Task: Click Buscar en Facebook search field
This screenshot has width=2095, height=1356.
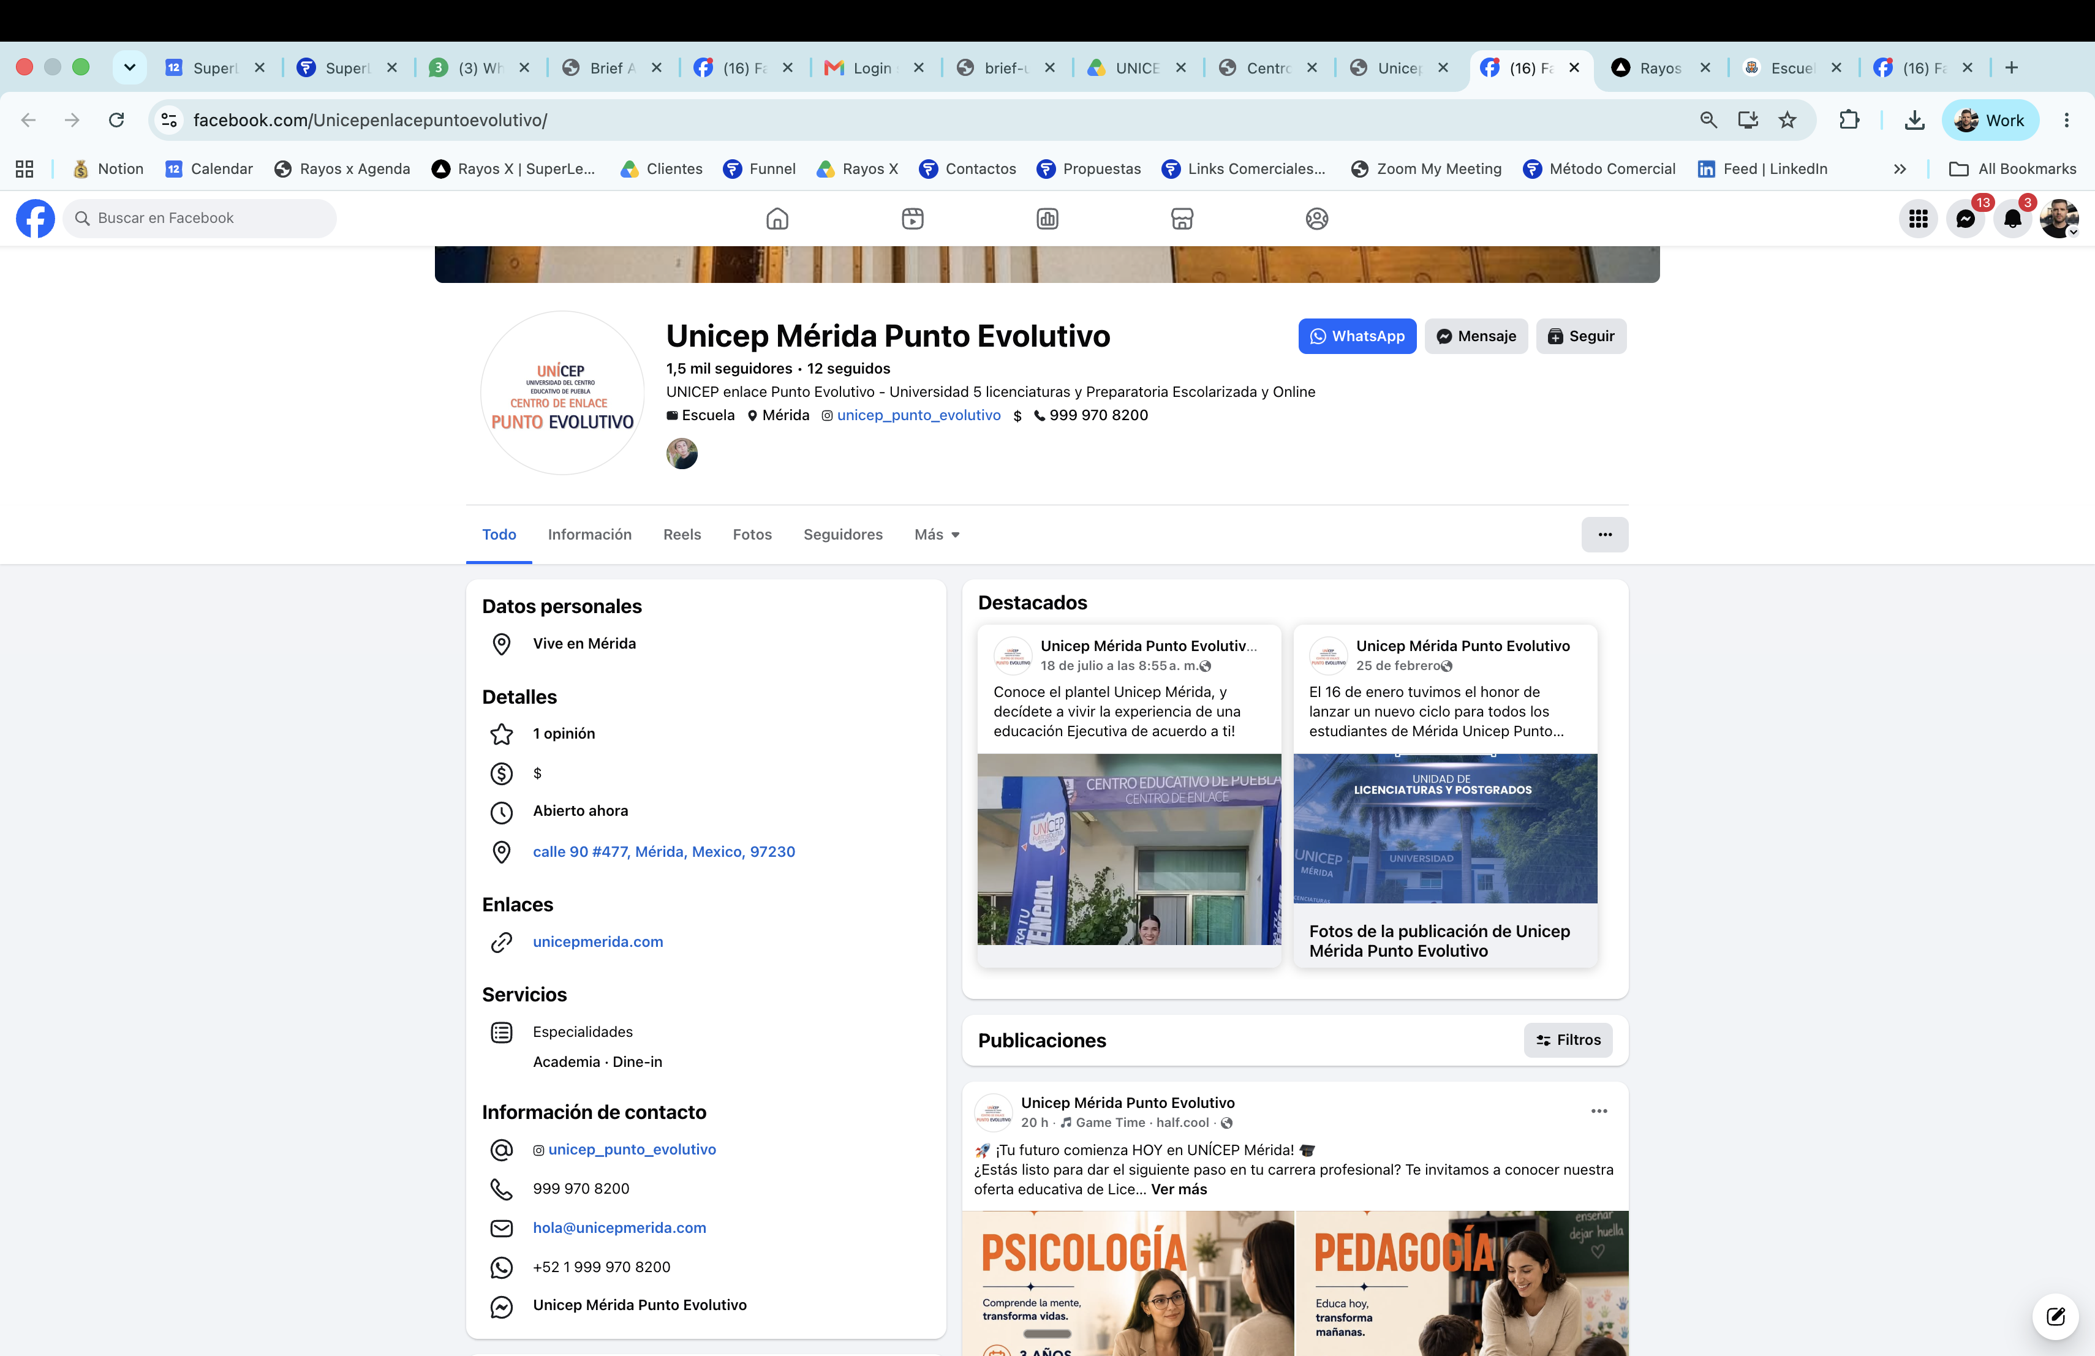Action: (199, 218)
